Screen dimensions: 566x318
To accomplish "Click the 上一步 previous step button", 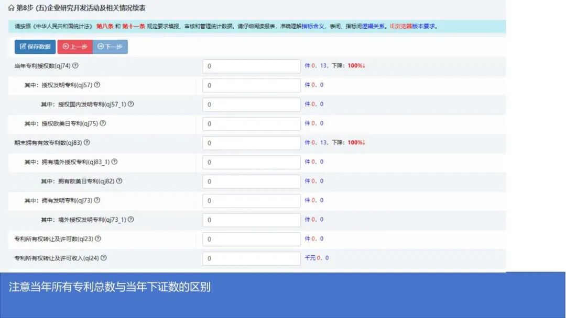I will 74,47.
